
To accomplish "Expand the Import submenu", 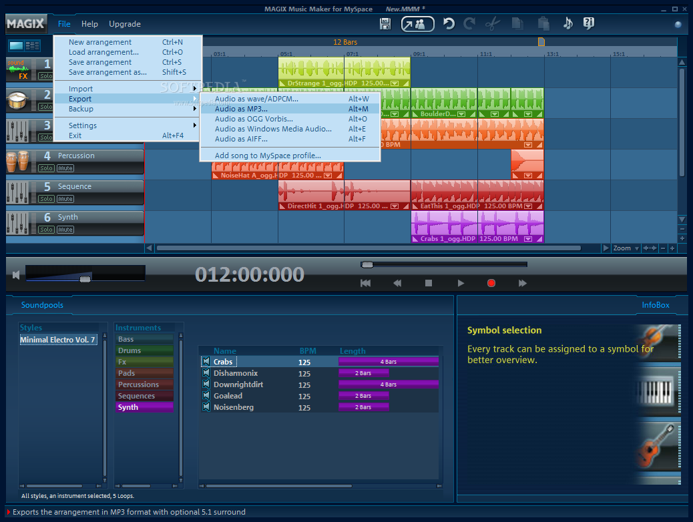I will 128,89.
